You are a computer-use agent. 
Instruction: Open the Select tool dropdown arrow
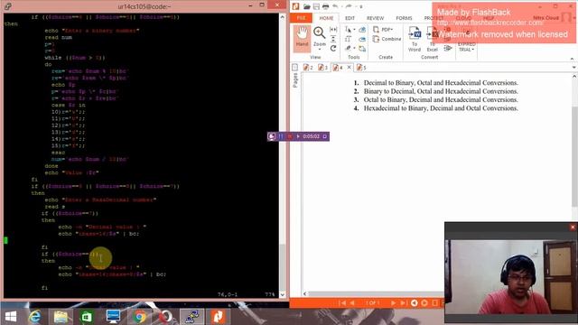point(354,30)
